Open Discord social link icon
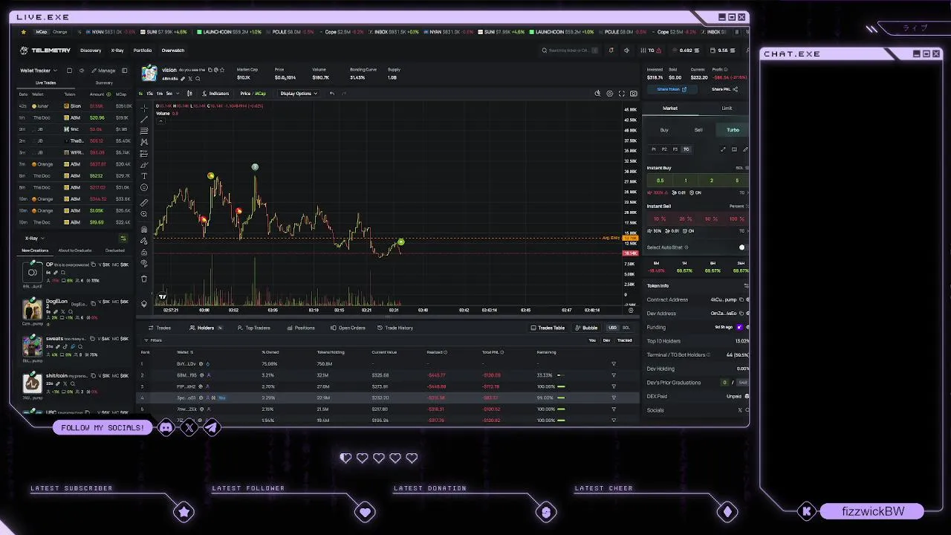The width and height of the screenshot is (951, 535). point(166,427)
